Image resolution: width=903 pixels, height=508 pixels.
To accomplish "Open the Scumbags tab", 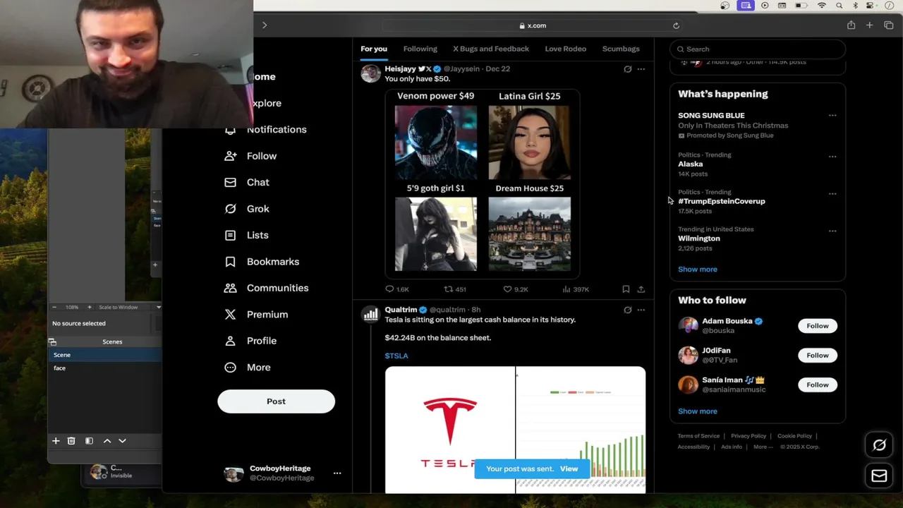I will tap(621, 49).
